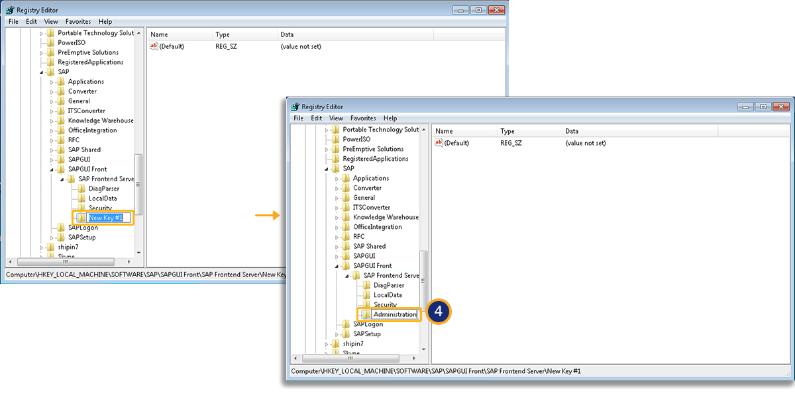The image size is (795, 393).
Task: Click the folder icon next to New Key #1
Action: (81, 218)
